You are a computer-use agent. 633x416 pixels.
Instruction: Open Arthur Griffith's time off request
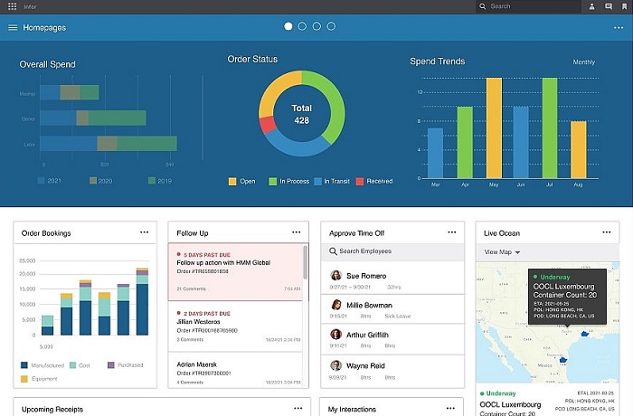coord(392,339)
